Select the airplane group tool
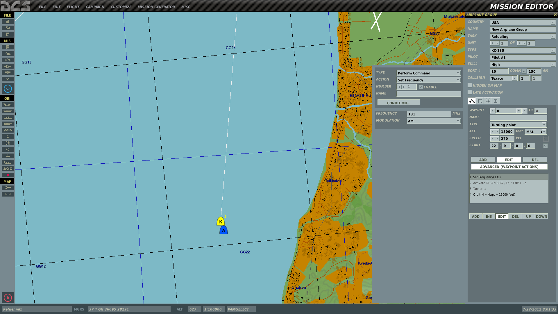 (x=8, y=105)
